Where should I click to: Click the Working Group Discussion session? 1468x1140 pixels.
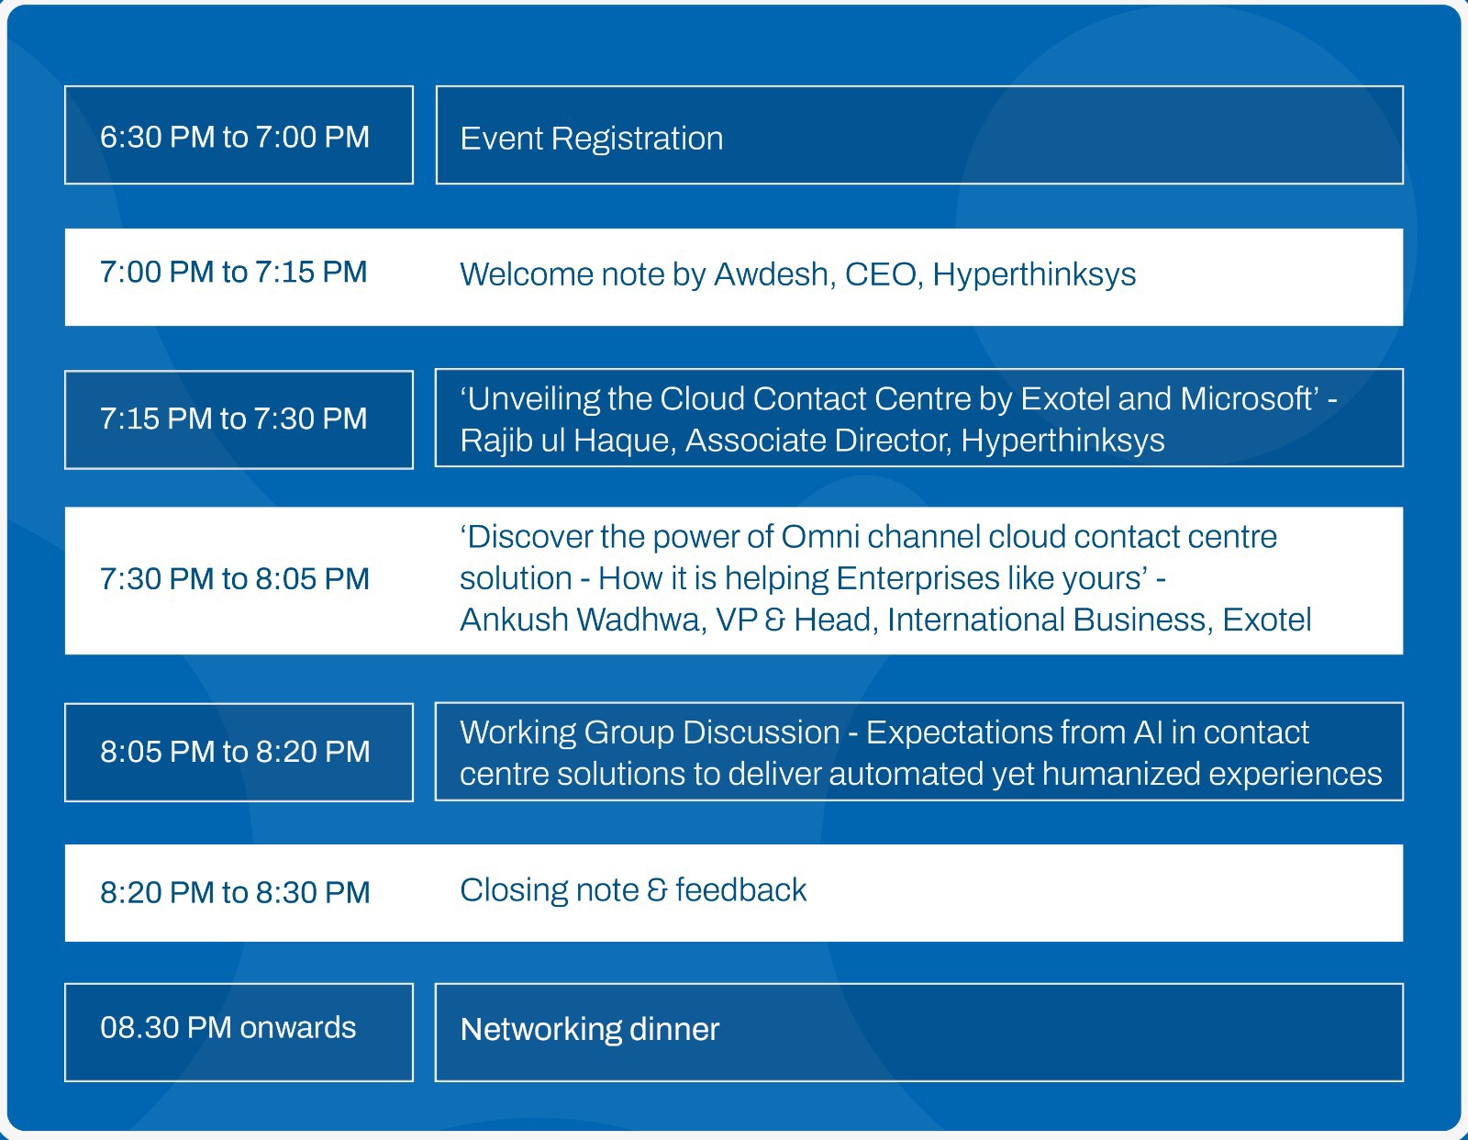(x=919, y=752)
